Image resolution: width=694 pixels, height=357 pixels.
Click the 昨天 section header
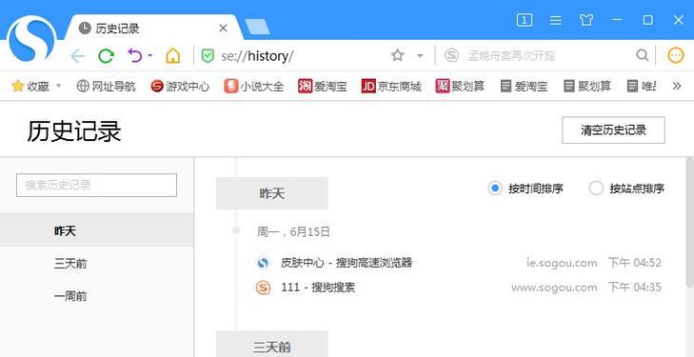[x=271, y=193]
